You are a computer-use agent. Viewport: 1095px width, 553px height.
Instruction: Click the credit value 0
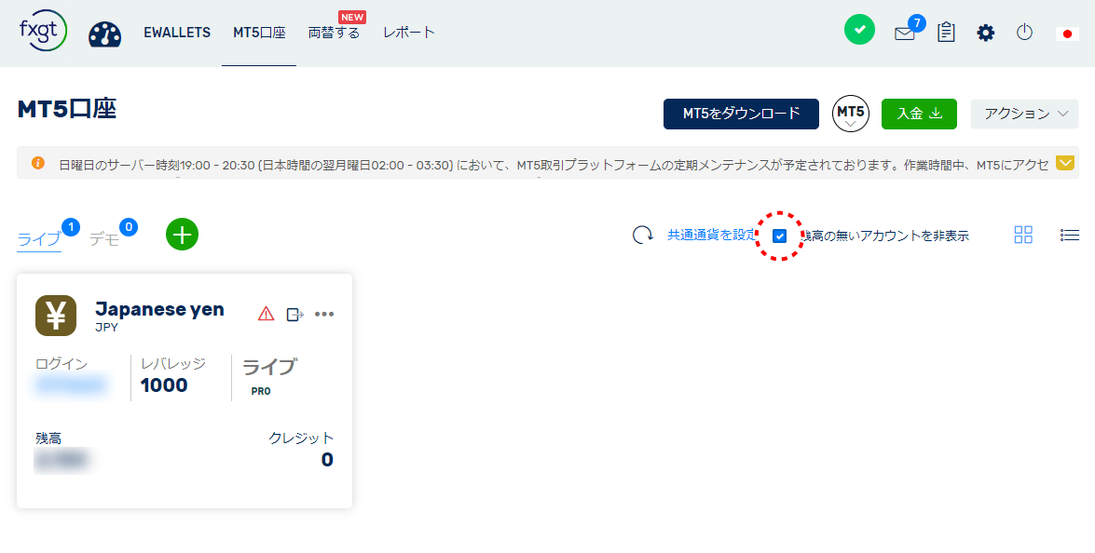point(327,460)
